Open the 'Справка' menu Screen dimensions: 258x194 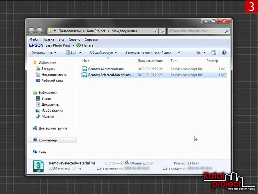[x=91, y=39]
